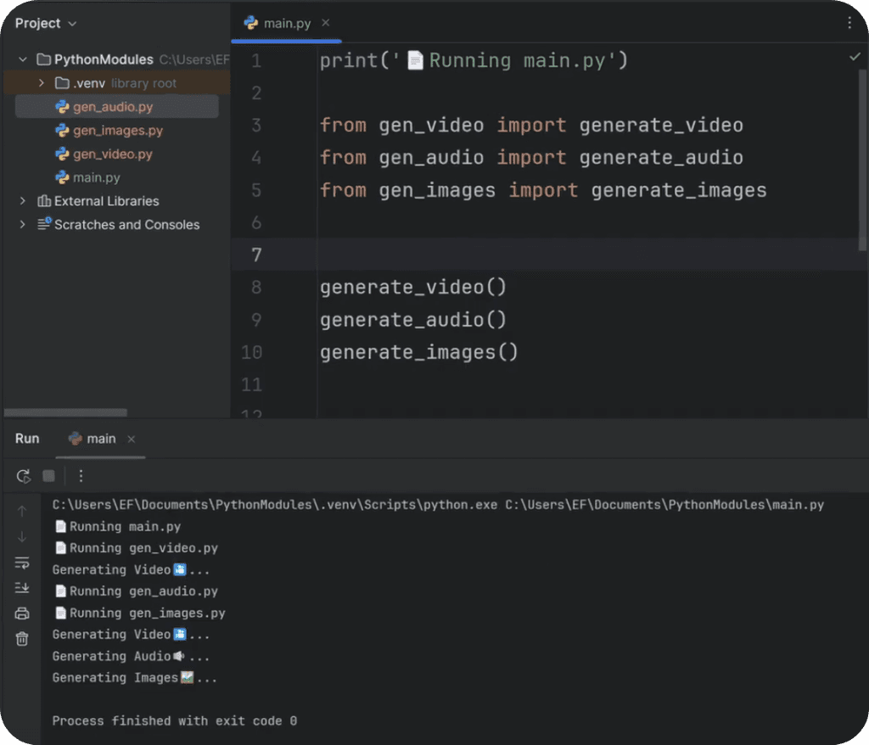Expand External Libraries node
869x745 pixels.
point(23,200)
